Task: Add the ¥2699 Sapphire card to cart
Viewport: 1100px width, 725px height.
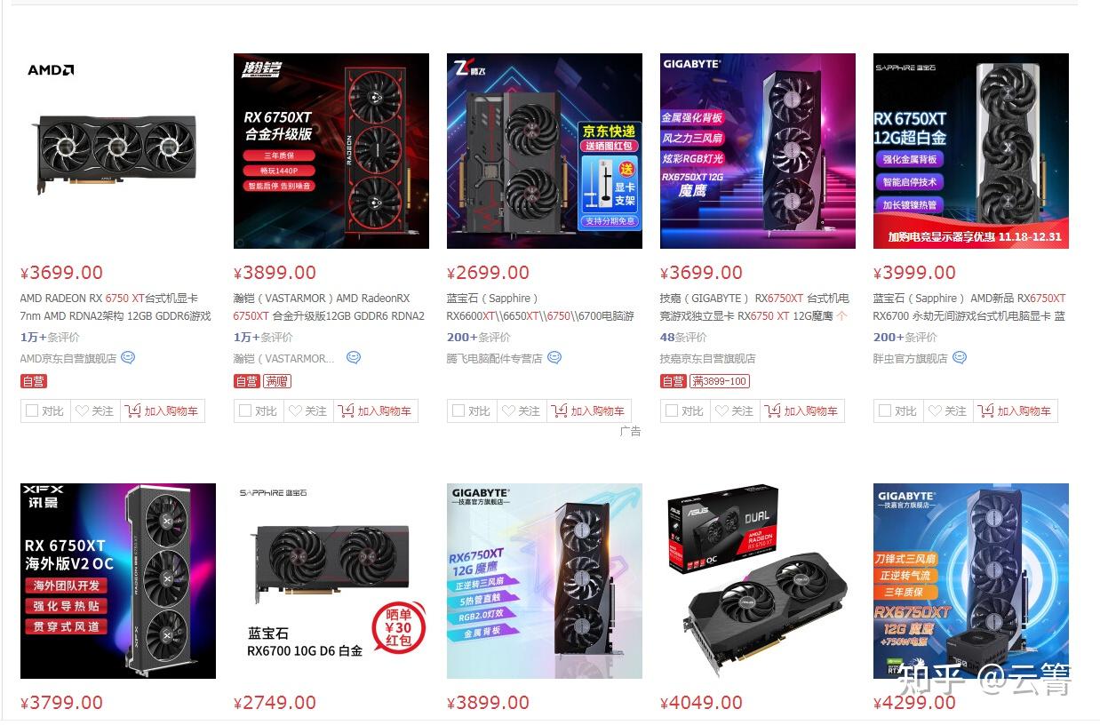Action: (589, 410)
